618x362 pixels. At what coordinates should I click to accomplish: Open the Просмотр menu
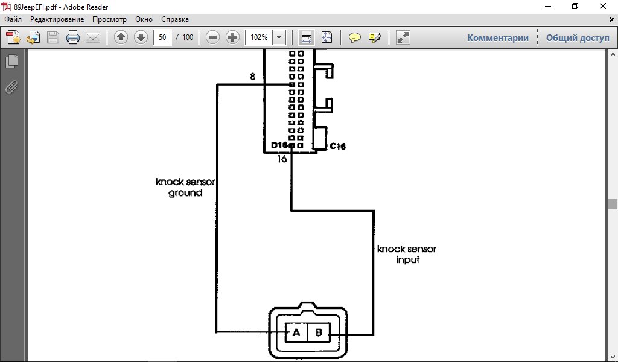coord(109,19)
